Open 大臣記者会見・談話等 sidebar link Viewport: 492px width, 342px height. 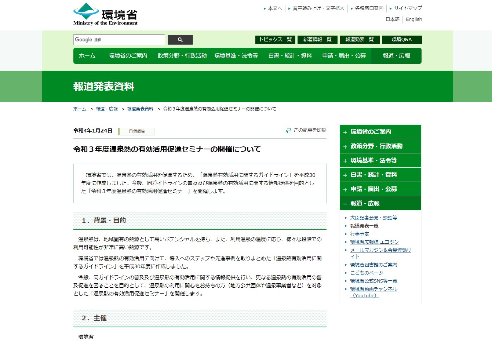[373, 218]
